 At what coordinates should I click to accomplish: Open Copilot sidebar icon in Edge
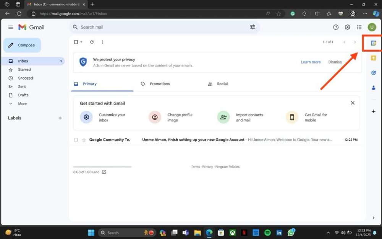pos(376,13)
